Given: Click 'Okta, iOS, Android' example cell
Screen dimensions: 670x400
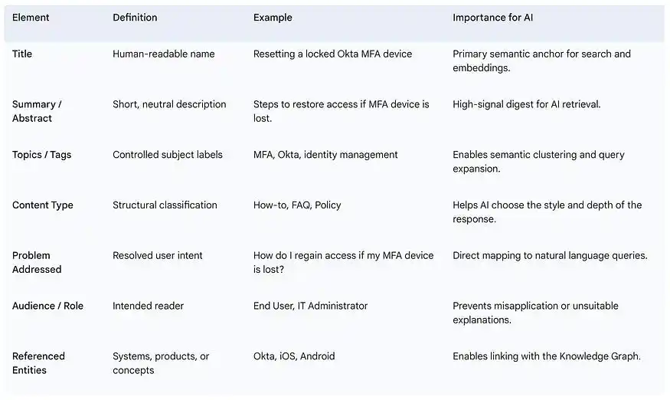Looking at the screenshot, I should pyautogui.click(x=294, y=356).
